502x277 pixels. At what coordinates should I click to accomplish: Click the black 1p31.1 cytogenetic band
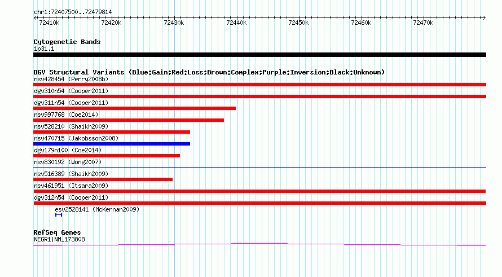[259, 55]
